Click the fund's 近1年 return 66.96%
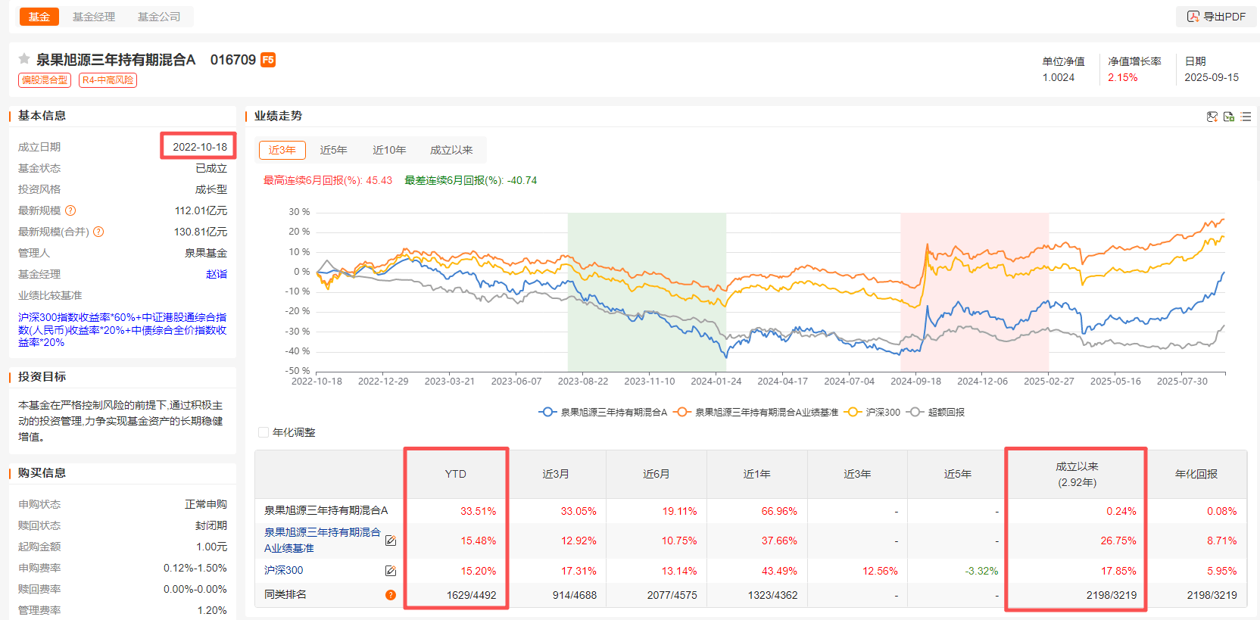The image size is (1260, 620). [779, 511]
